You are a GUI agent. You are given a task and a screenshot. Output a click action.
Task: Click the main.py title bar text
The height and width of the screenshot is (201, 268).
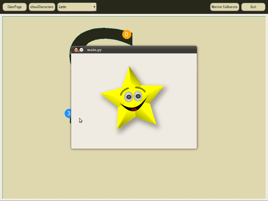point(94,50)
